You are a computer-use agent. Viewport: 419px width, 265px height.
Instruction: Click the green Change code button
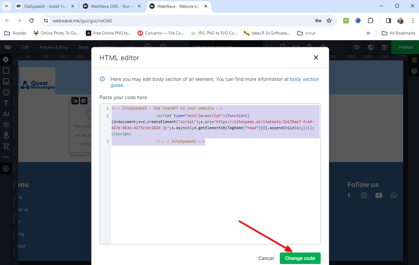[x=300, y=258]
